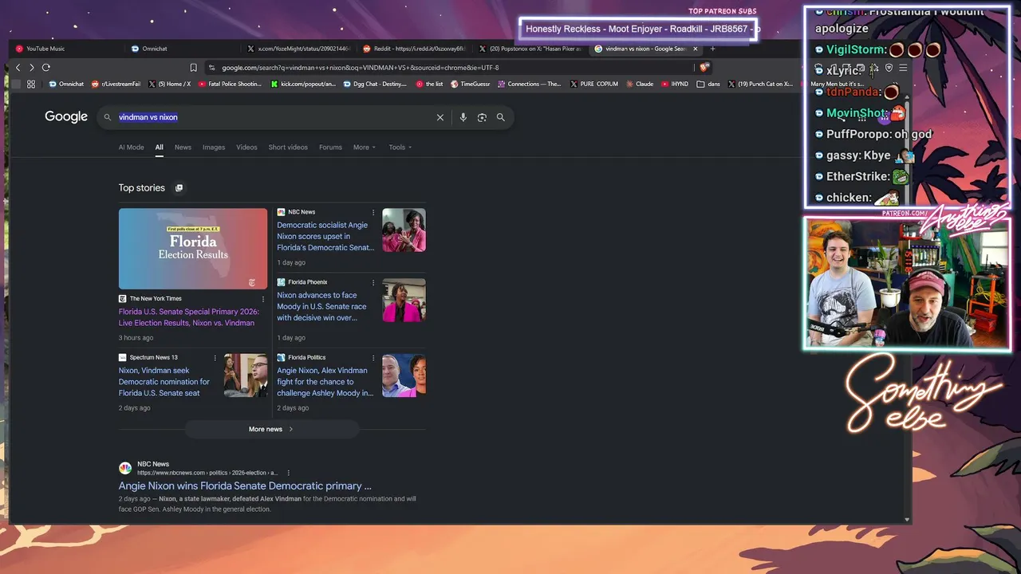Go to the Google logo homepage
This screenshot has height=574, width=1021.
coord(66,117)
